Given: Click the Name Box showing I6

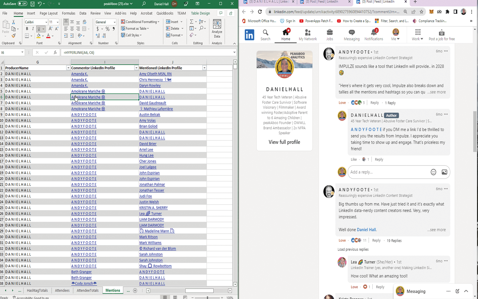Looking at the screenshot, I should tap(10, 53).
